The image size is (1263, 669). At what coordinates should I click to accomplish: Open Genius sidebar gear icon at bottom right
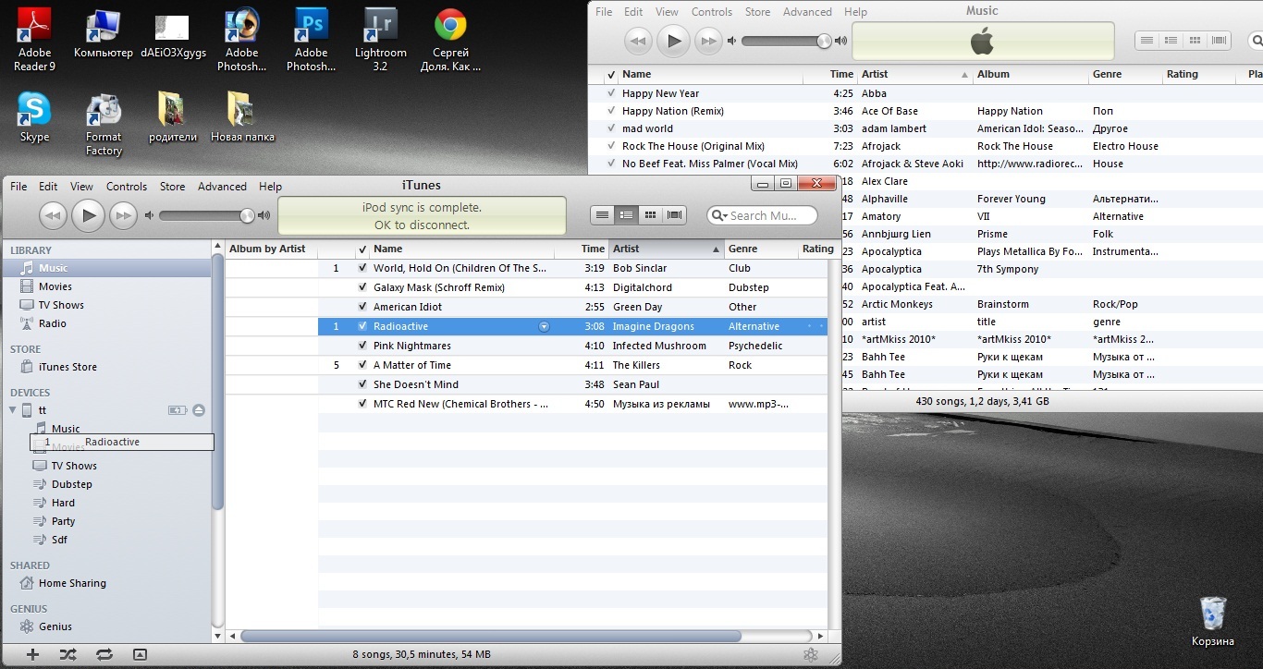tap(811, 655)
